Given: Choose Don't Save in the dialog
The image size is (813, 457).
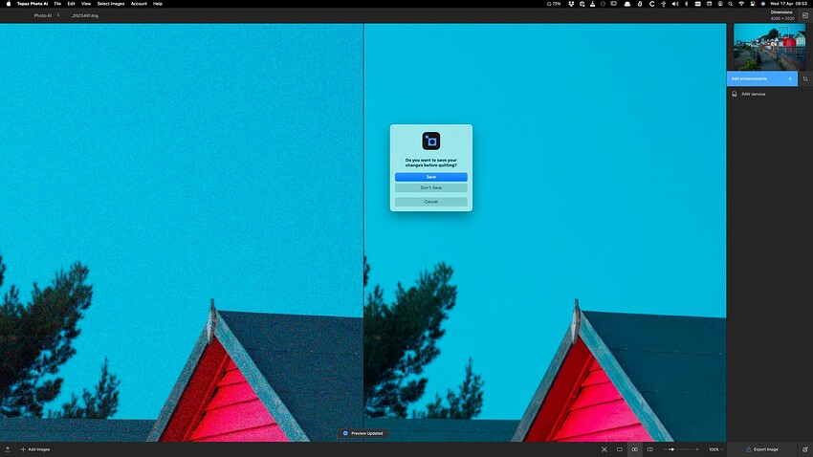Looking at the screenshot, I should click(430, 188).
